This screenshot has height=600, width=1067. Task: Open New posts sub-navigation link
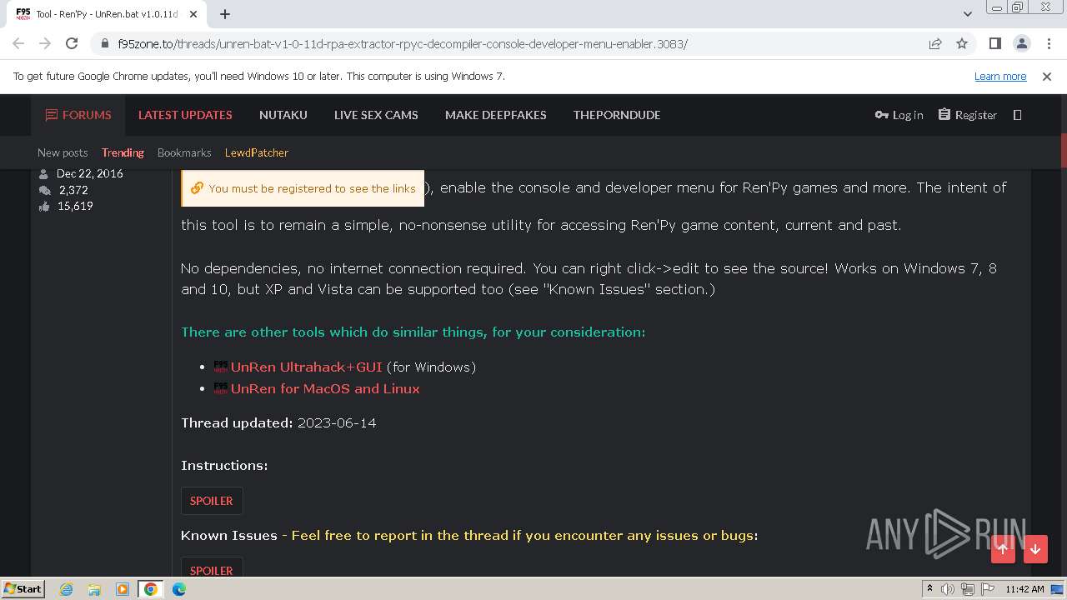63,152
